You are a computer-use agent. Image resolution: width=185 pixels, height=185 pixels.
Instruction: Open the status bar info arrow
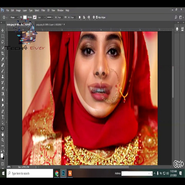[36, 167]
